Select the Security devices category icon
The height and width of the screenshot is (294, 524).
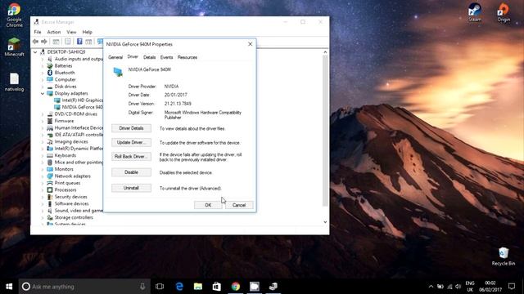click(50, 197)
